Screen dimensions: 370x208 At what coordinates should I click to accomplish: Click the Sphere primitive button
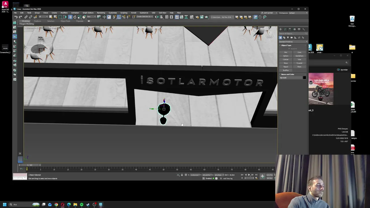[x=286, y=56]
